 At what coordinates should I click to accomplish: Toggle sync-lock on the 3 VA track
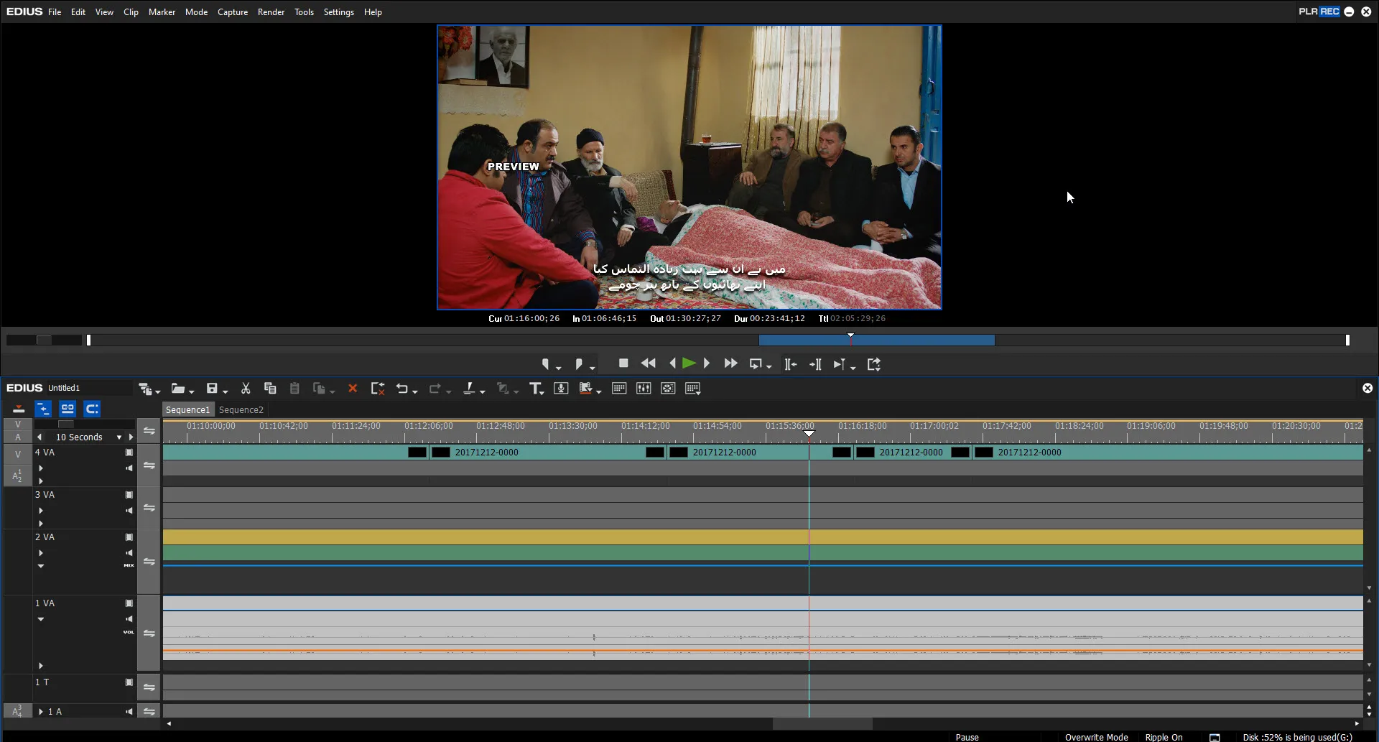(149, 508)
